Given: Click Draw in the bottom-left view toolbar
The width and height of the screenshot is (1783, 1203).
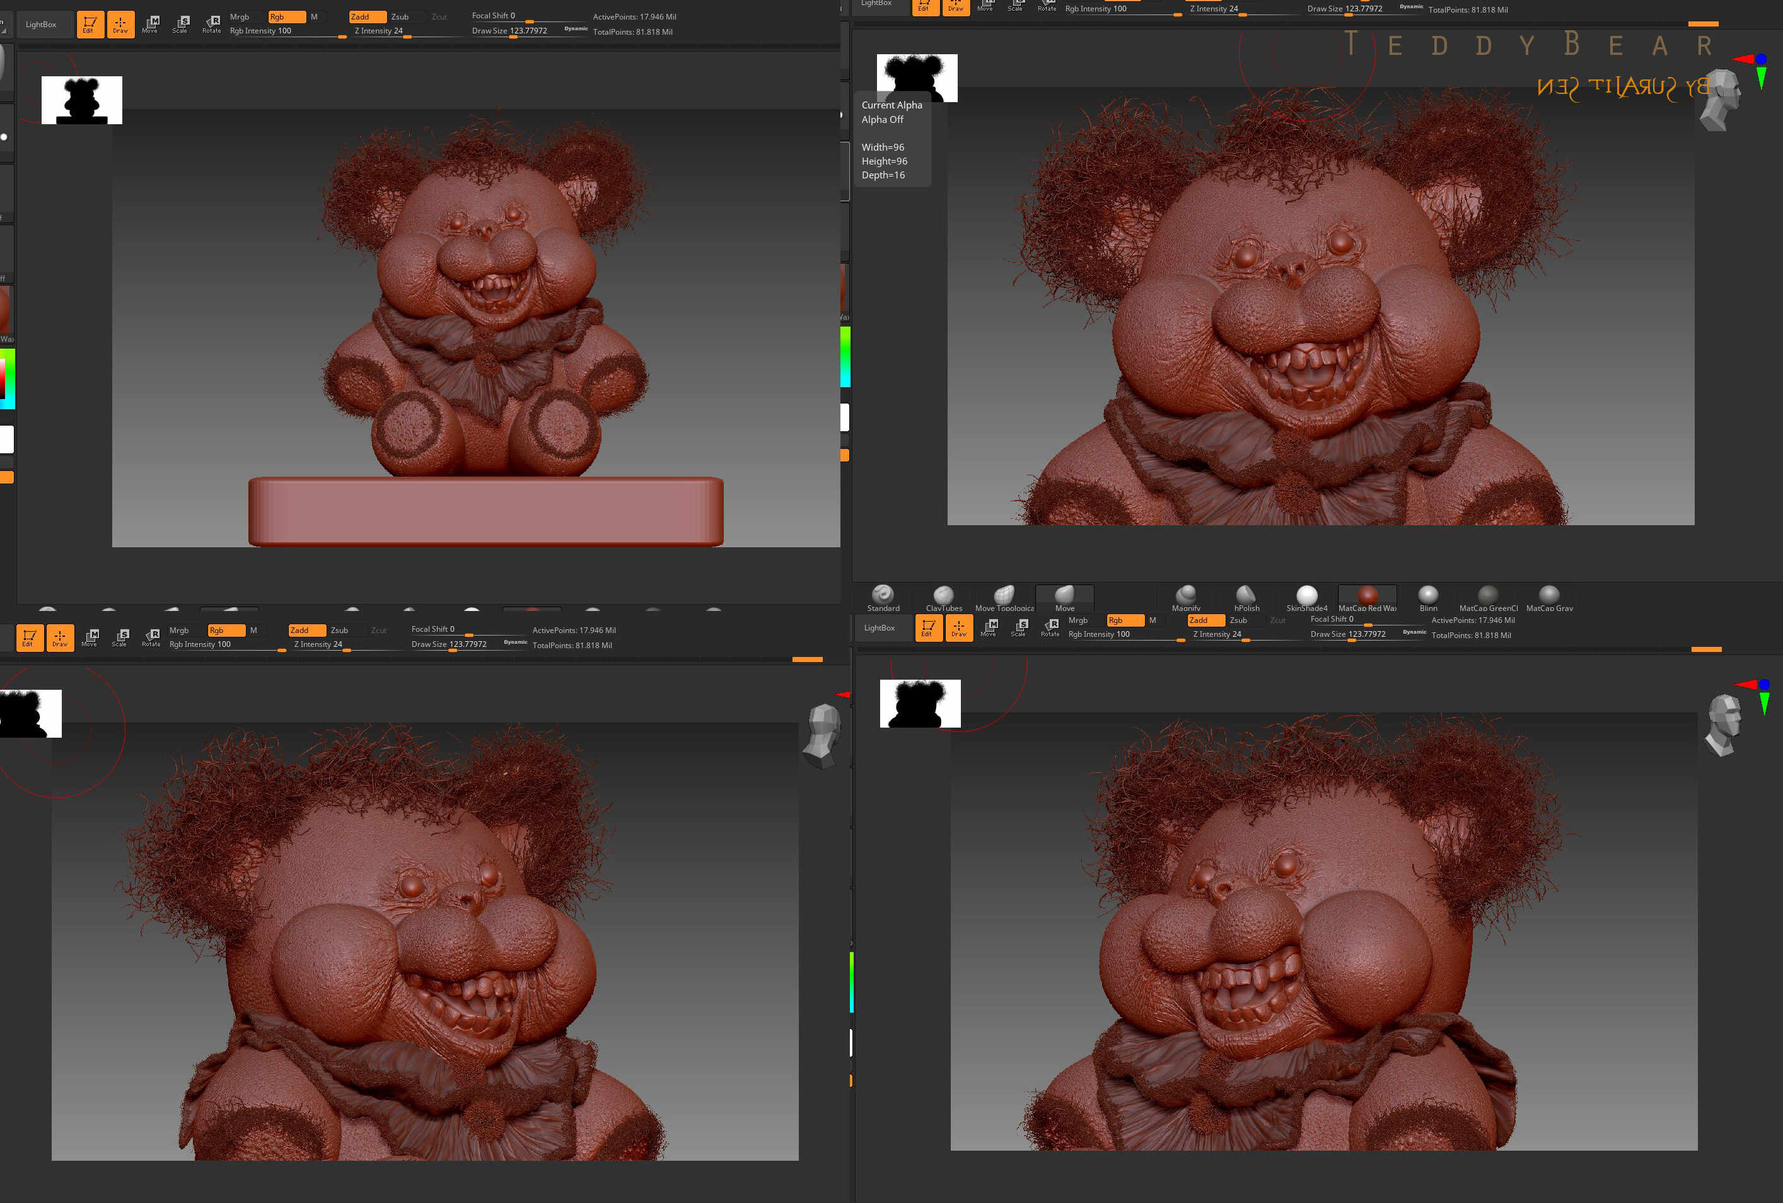Looking at the screenshot, I should (x=60, y=637).
